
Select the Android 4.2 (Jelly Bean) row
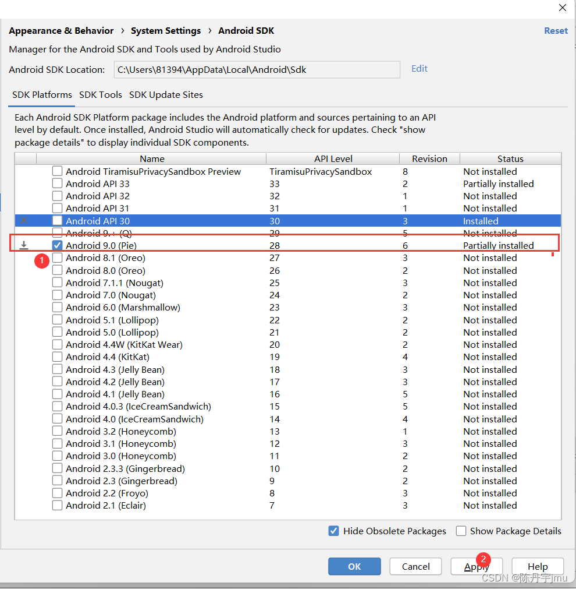(x=288, y=382)
